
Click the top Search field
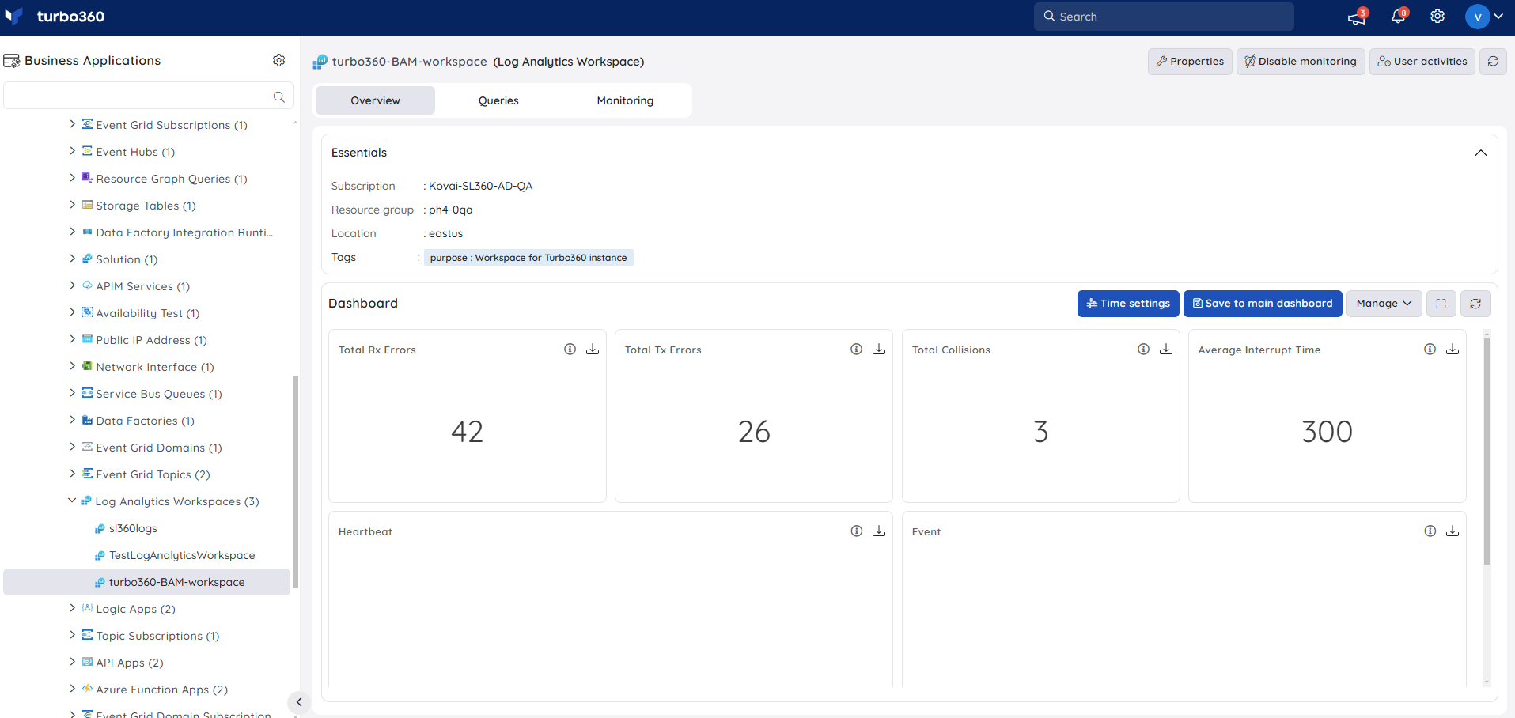point(1164,17)
